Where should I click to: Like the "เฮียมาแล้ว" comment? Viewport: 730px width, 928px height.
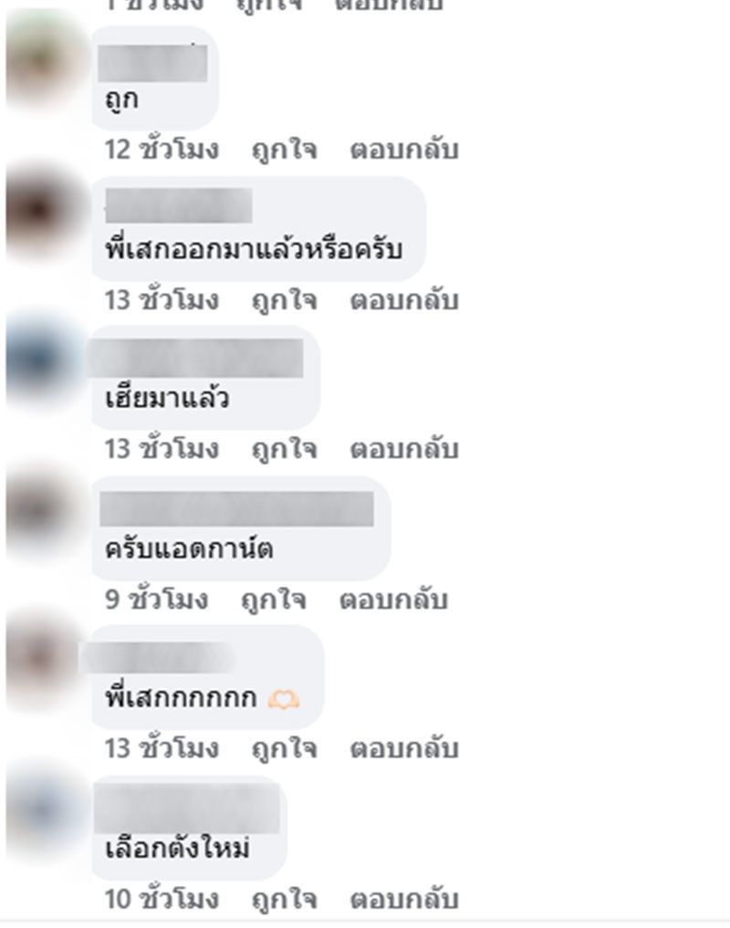tap(285, 449)
